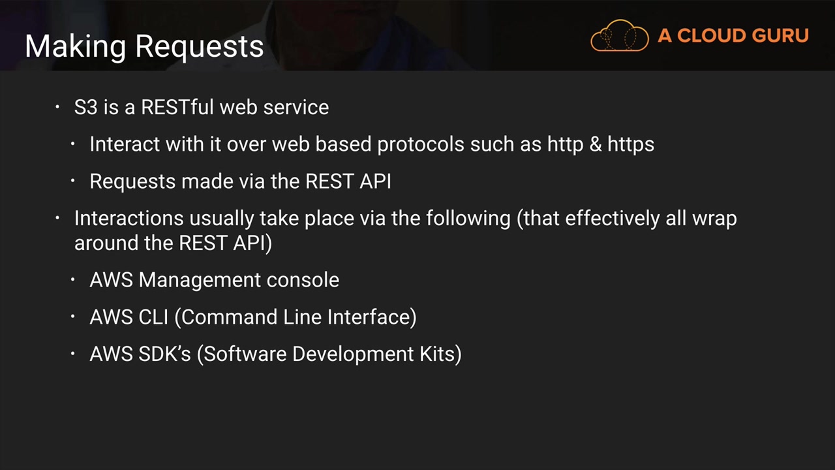This screenshot has width=835, height=470.
Task: Select "Requests made via the REST API" text
Action: [x=240, y=181]
